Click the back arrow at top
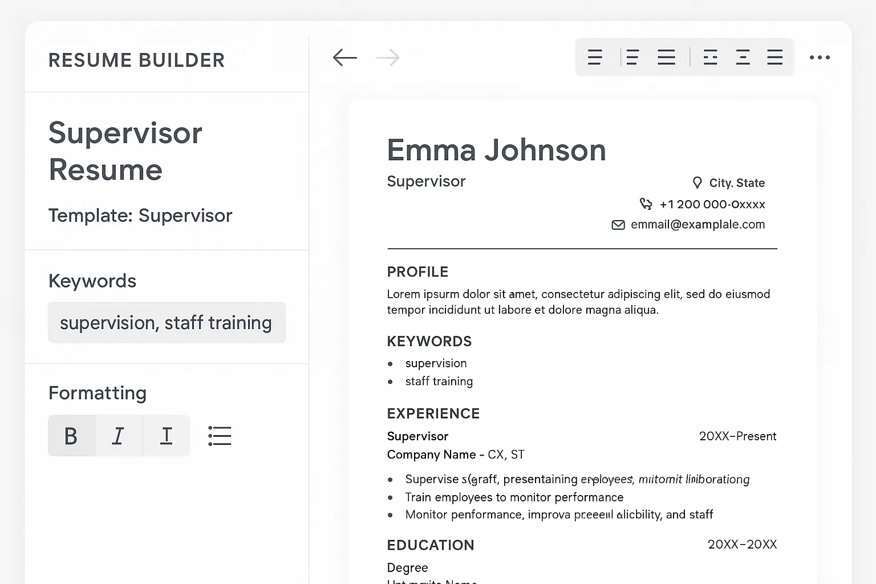 (344, 58)
